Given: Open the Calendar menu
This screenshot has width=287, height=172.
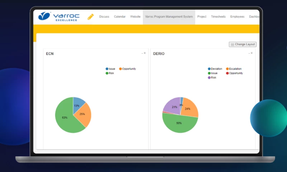Looking at the screenshot, I should coord(120,16).
